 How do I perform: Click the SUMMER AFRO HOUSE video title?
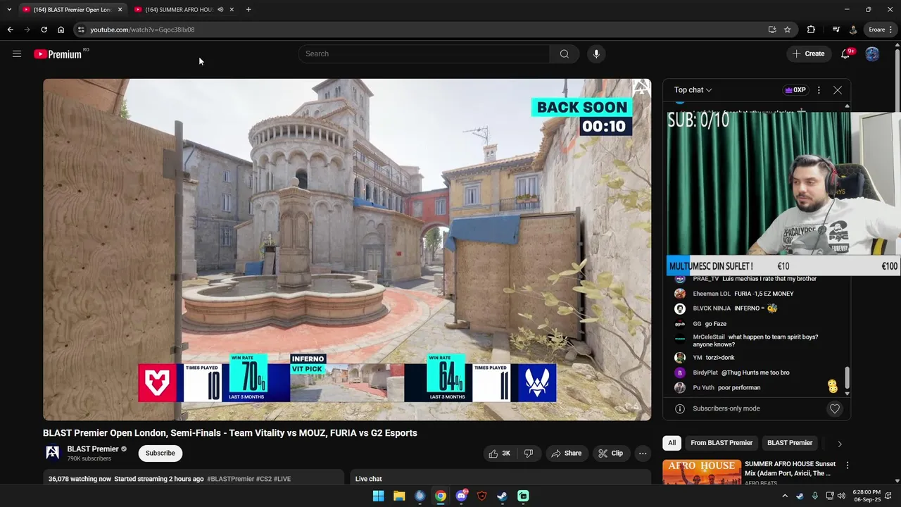click(790, 468)
